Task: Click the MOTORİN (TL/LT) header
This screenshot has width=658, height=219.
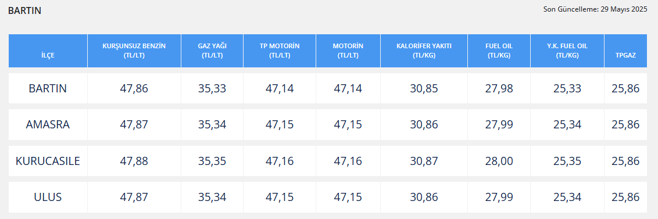Action: (348, 51)
